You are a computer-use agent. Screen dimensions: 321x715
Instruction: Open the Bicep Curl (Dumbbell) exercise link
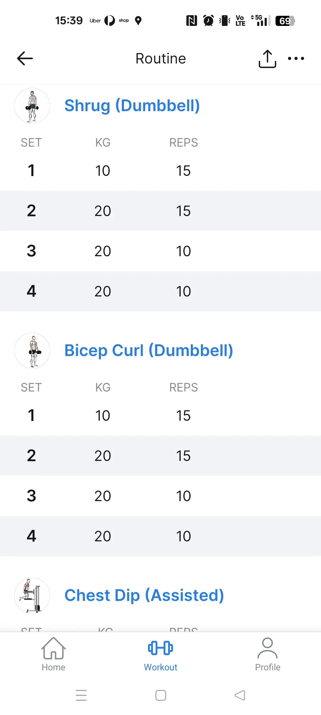pyautogui.click(x=149, y=351)
